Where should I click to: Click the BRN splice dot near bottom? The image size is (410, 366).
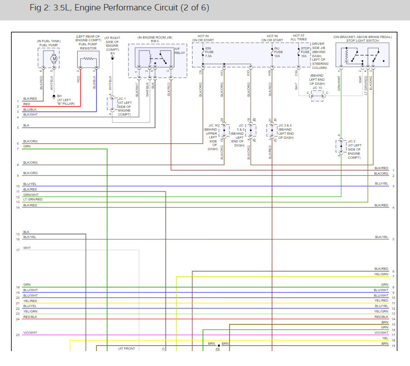219,346
